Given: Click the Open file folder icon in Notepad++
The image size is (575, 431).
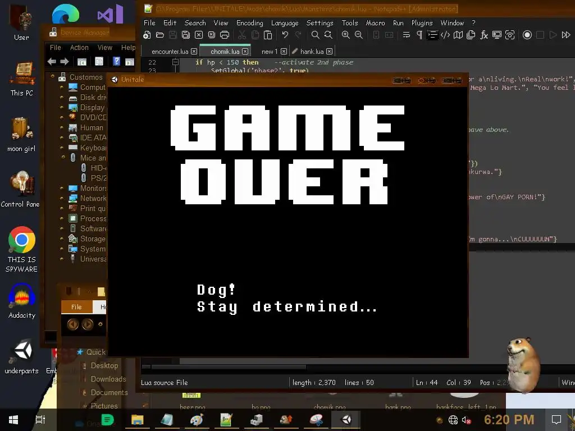Looking at the screenshot, I should click(160, 35).
